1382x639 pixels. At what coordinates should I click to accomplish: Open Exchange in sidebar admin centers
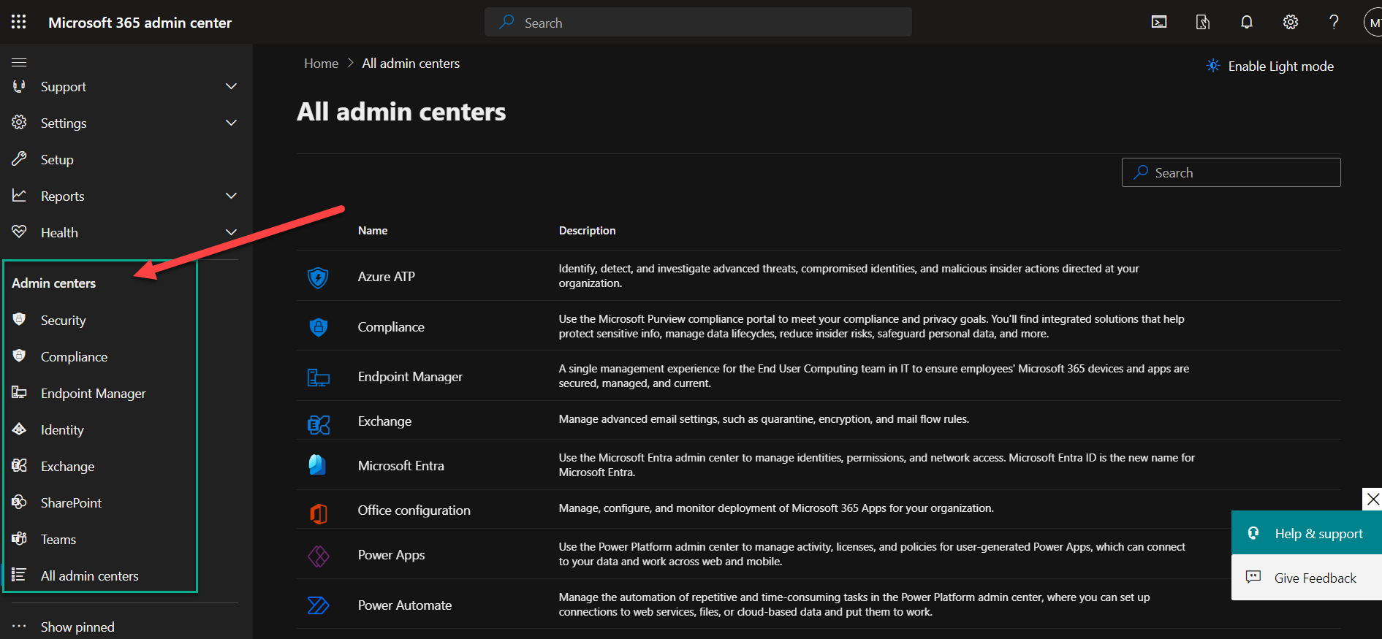tap(67, 467)
